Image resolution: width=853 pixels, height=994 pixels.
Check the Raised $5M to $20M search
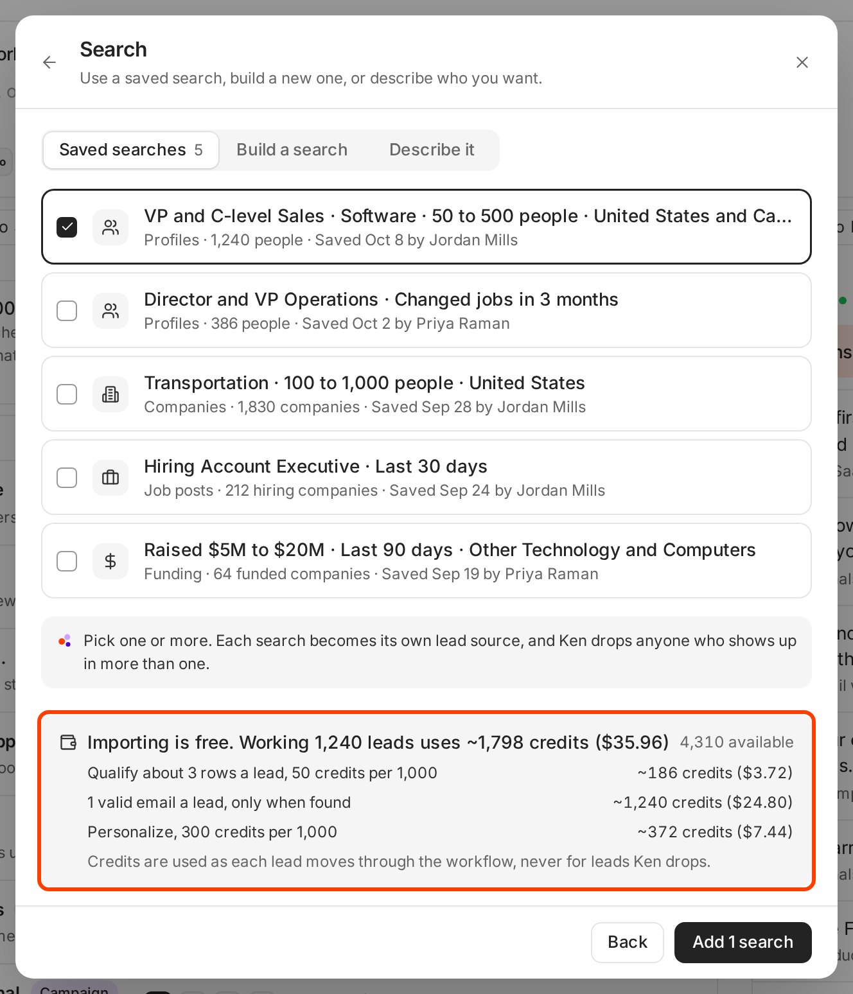(67, 561)
